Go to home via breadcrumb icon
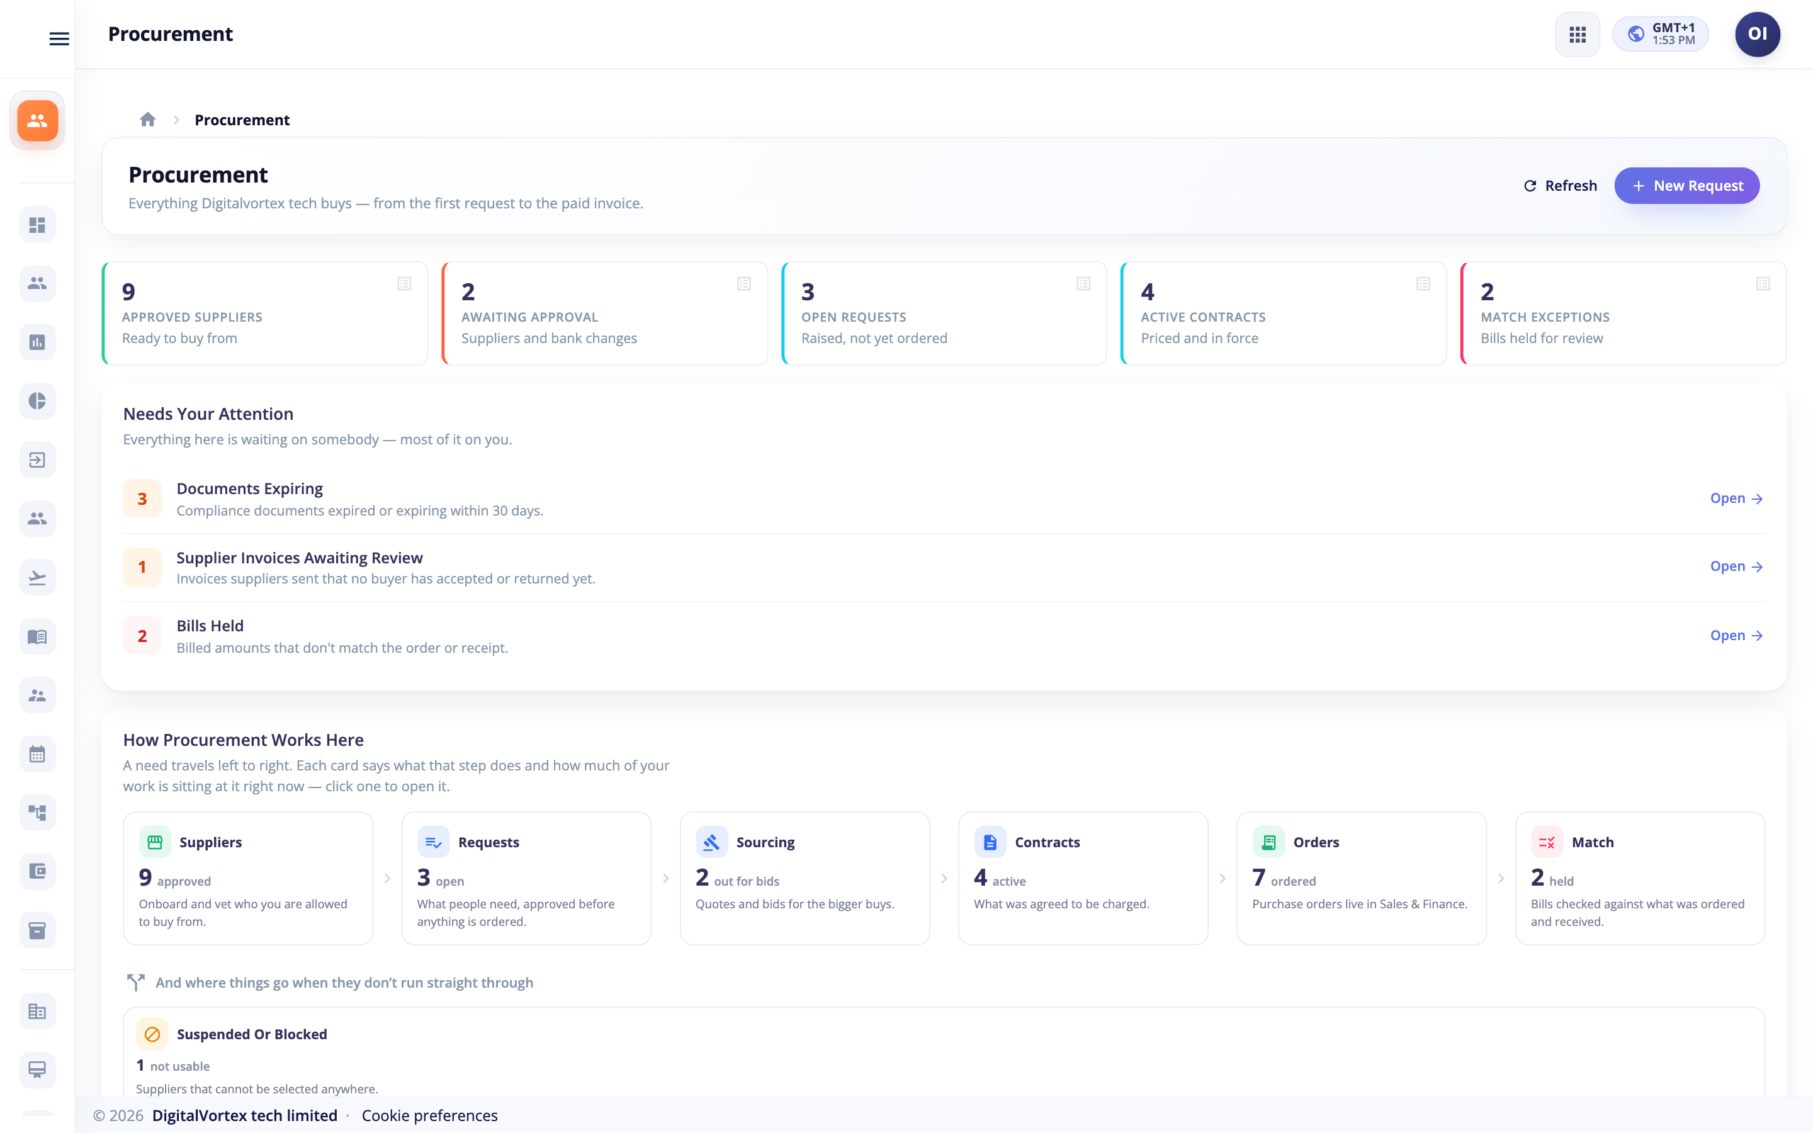The image size is (1813, 1133). coord(147,119)
